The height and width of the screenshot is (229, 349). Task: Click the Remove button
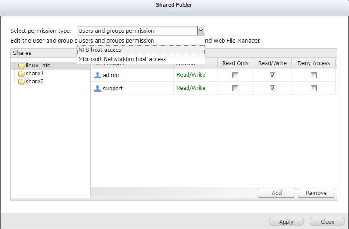coord(316,193)
